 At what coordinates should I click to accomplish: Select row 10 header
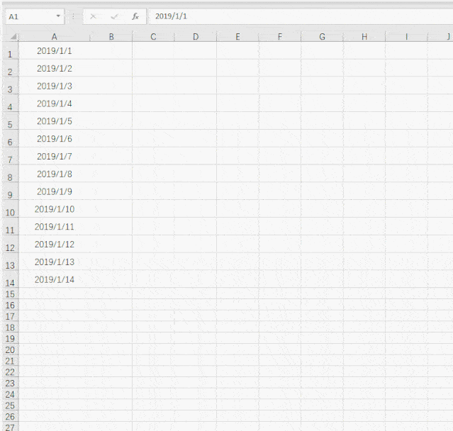[x=9, y=212]
